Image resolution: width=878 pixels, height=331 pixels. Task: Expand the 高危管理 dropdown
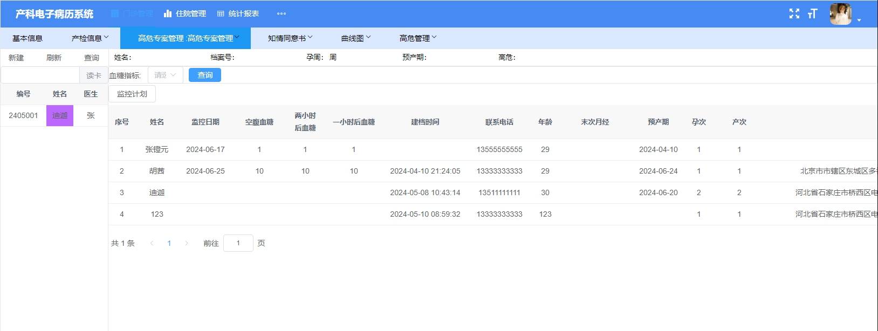point(418,38)
